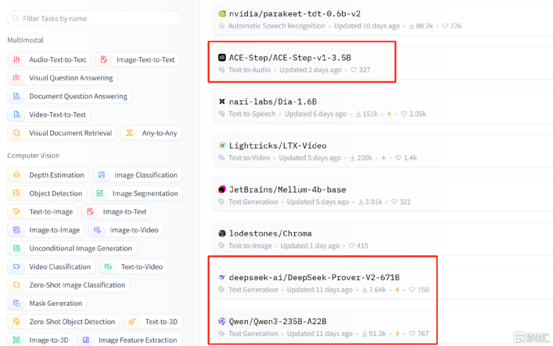Screen dimensions: 553x346
Task: Click the Text-to-Image task icon
Action: (17, 212)
